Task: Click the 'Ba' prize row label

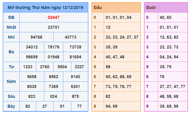Action: [x=11, y=52]
